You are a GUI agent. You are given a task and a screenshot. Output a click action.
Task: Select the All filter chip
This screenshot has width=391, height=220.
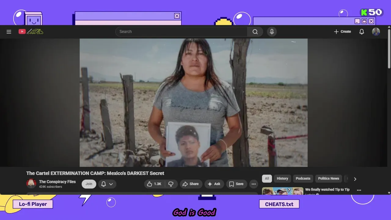[x=267, y=178]
